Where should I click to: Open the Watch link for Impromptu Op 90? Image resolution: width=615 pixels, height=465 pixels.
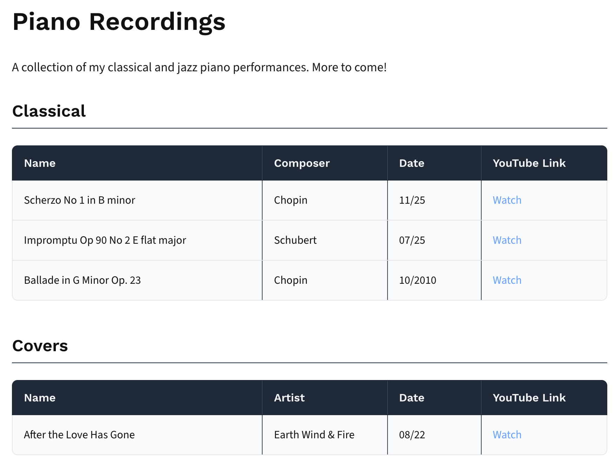pyautogui.click(x=507, y=240)
